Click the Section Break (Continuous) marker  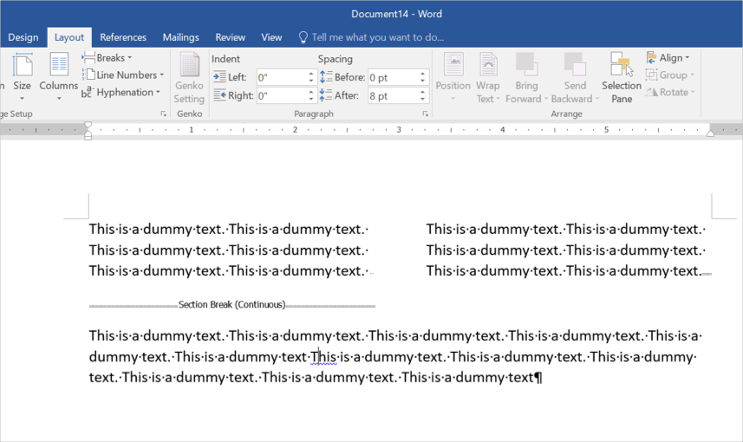coord(231,305)
